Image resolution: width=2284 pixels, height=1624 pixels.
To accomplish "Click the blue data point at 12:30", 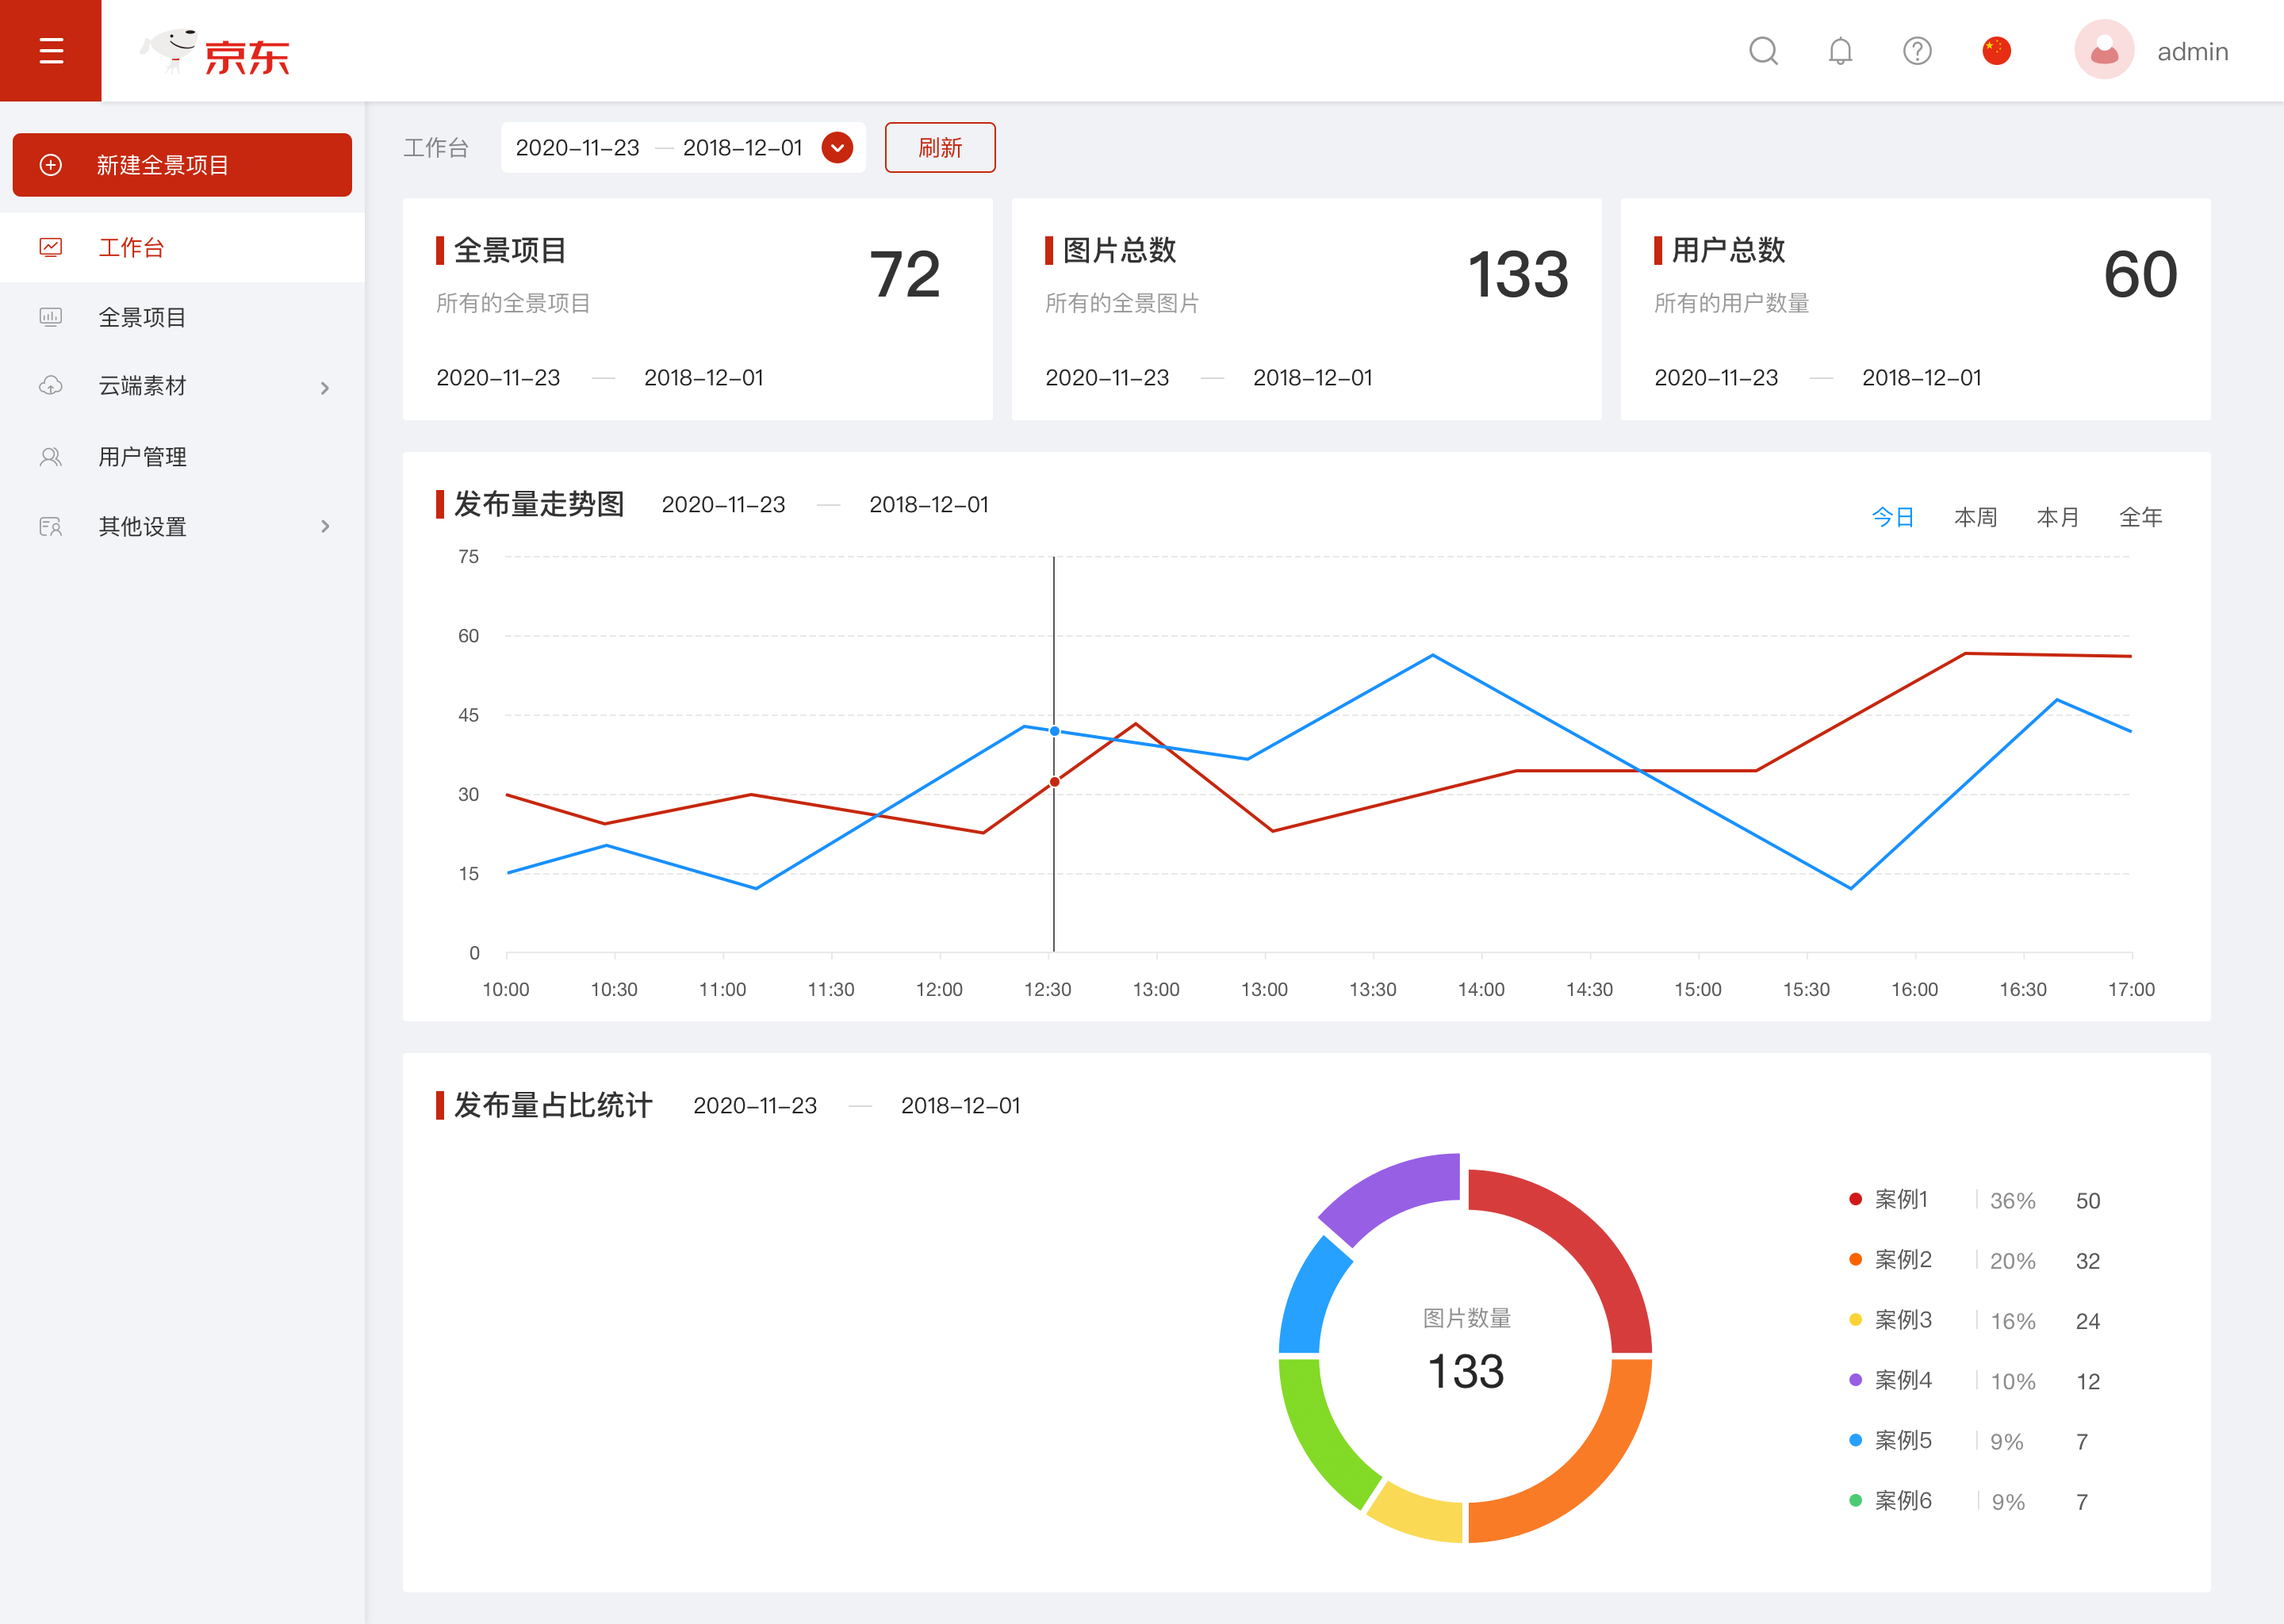I will click(x=1054, y=731).
